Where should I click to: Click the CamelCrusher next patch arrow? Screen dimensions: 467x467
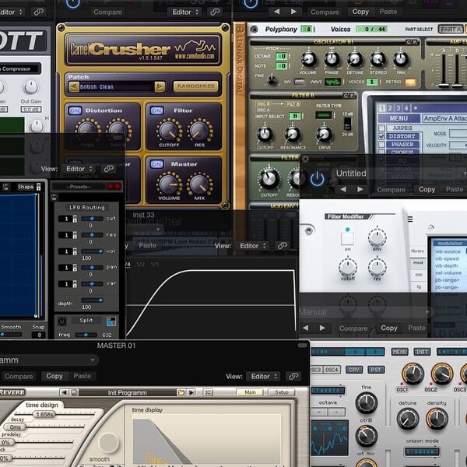click(160, 86)
